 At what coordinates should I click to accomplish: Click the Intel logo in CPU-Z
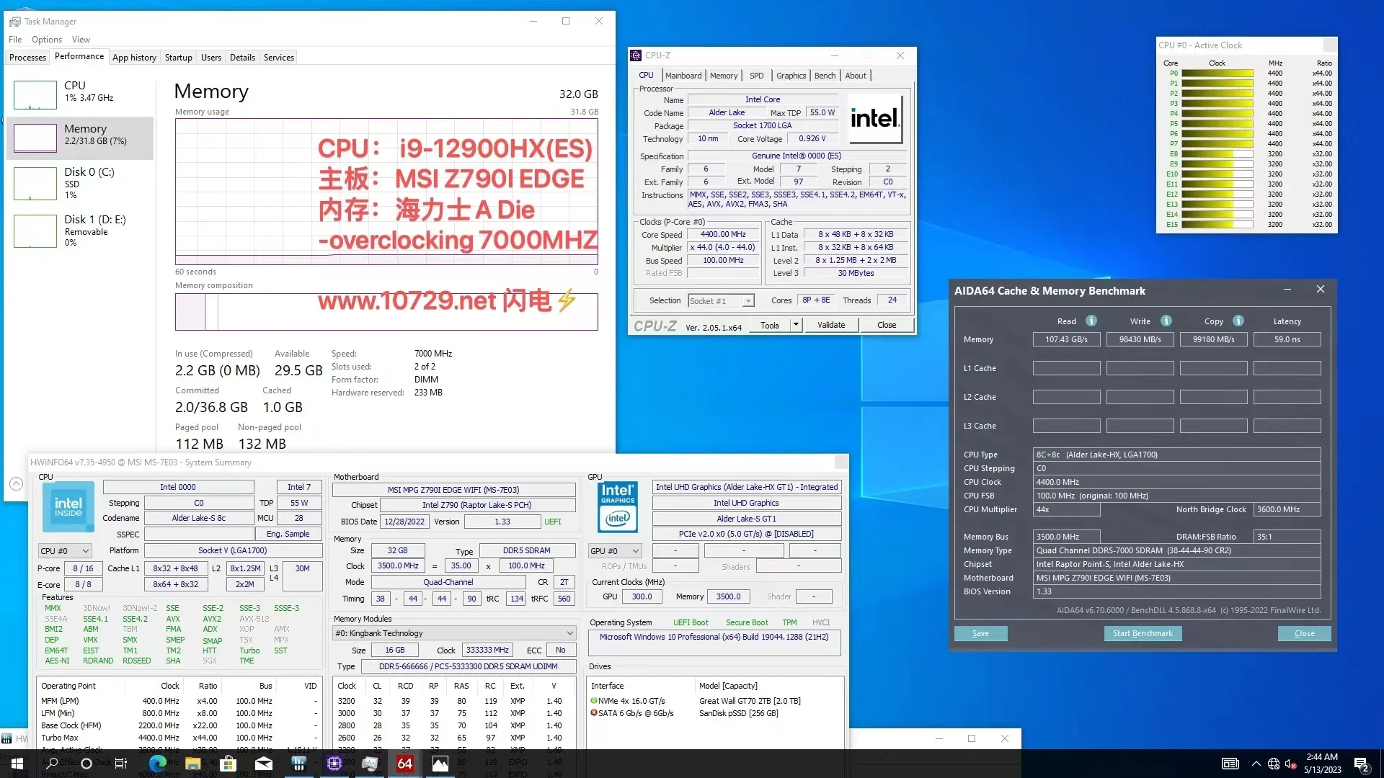coord(874,118)
